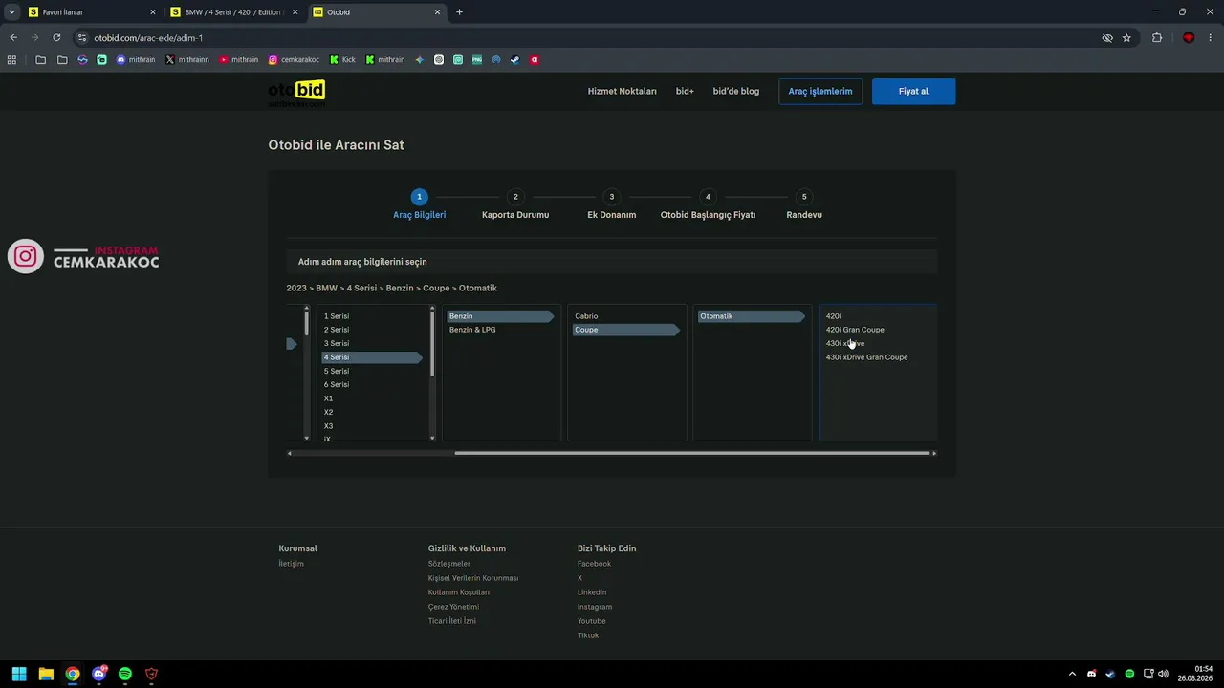Open the Steam bookmark icon
1224x688 pixels.
coord(514,59)
